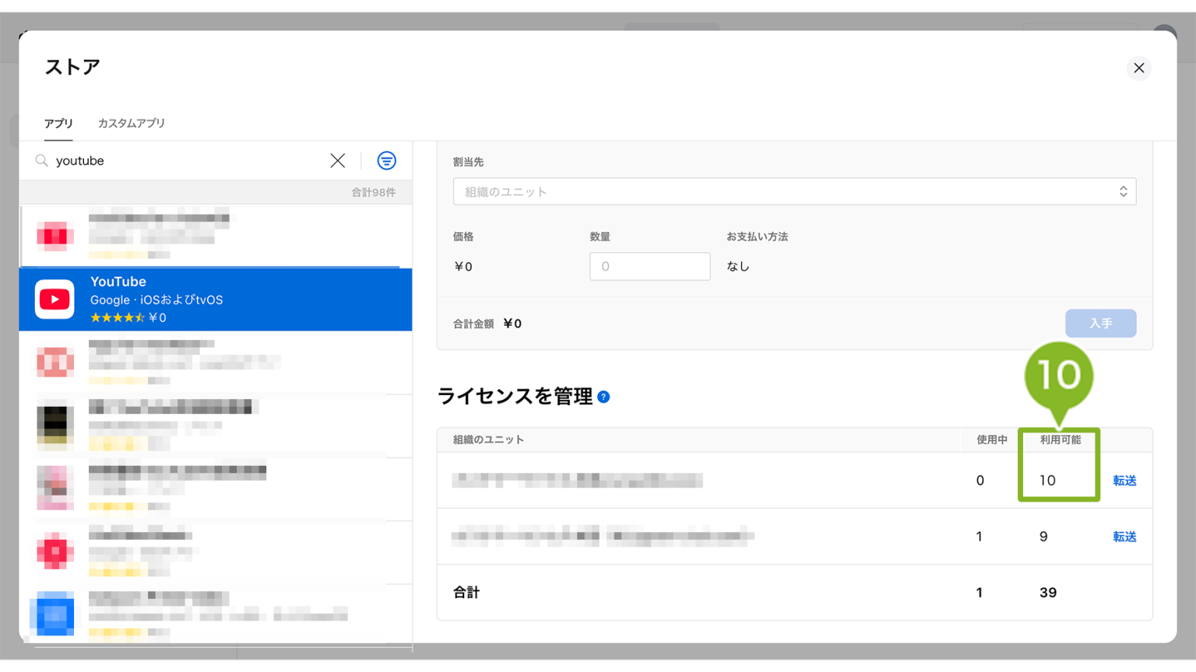Select the blurred blue app icon at list bottom
This screenshot has width=1196, height=672.
(55, 614)
